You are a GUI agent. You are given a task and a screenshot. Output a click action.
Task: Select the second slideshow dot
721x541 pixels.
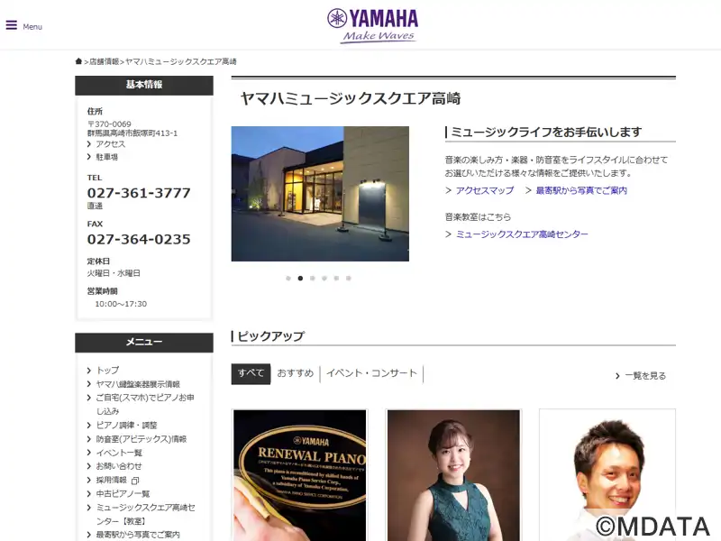click(300, 279)
